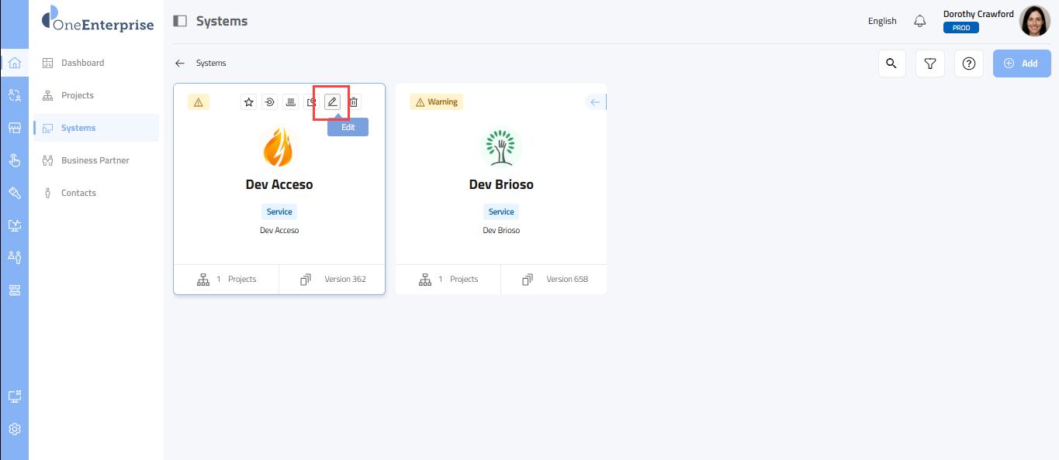
Task: Open the English language selector
Action: click(x=882, y=21)
